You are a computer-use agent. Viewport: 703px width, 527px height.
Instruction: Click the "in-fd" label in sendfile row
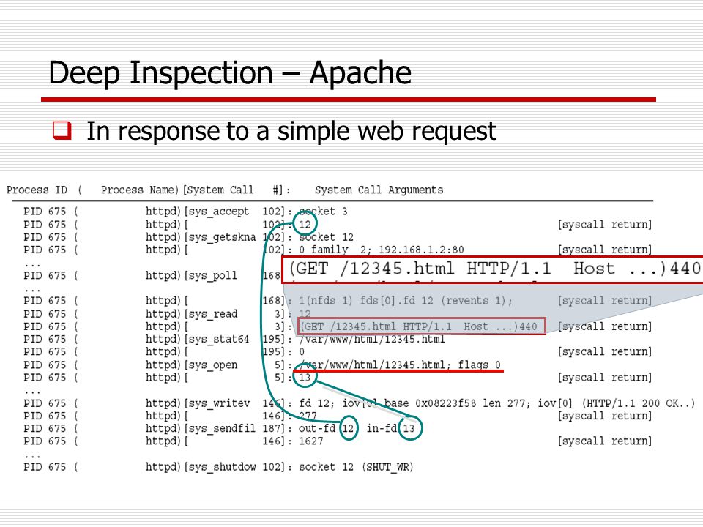pyautogui.click(x=382, y=428)
